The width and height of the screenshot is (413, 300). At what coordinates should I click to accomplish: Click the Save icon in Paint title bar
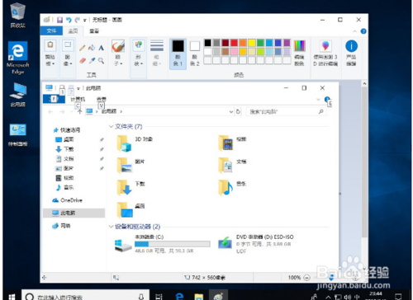pyautogui.click(x=59, y=20)
